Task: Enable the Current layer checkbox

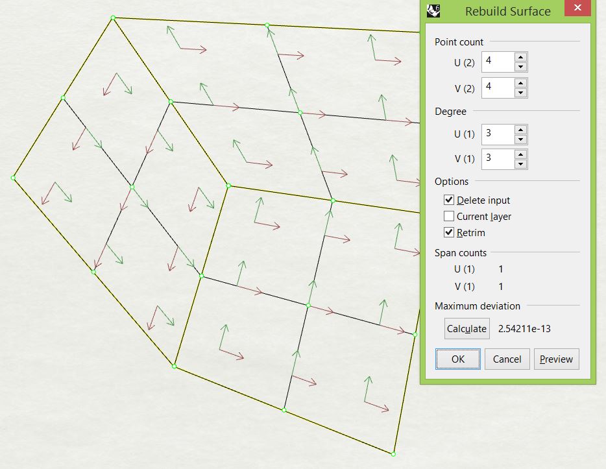Action: coord(449,216)
